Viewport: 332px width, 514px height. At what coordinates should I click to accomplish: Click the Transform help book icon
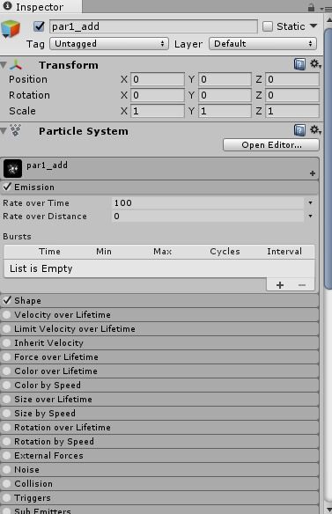coord(299,64)
